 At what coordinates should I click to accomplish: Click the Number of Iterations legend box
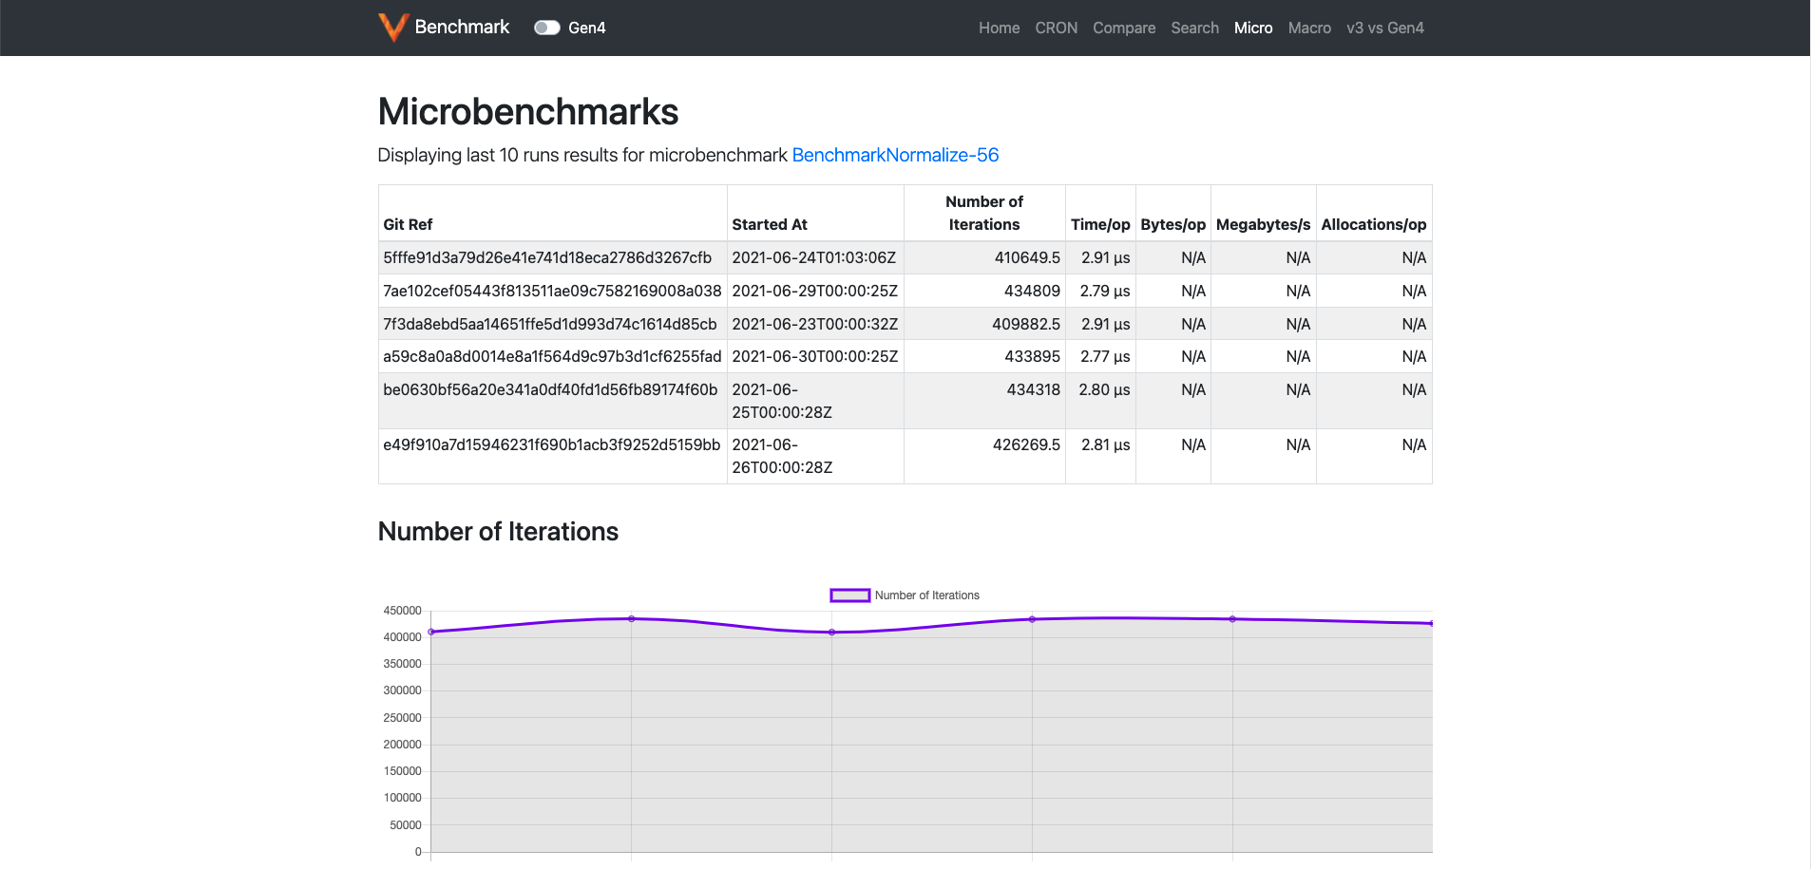(848, 595)
